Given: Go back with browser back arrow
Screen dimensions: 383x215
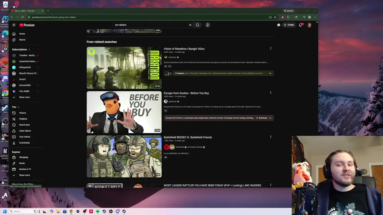Looking at the screenshot, I should pos(12,17).
